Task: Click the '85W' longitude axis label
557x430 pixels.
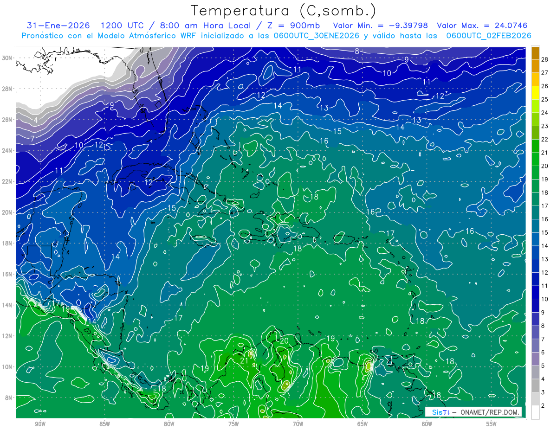Action: pos(104,424)
